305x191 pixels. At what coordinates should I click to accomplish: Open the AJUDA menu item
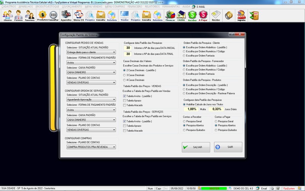pos(186,6)
